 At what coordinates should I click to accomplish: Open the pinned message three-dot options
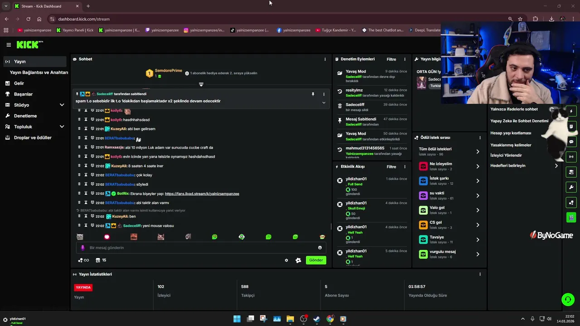[x=324, y=94]
